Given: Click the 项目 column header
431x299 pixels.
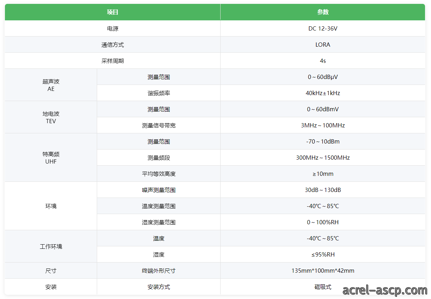Looking at the screenshot, I should point(113,12).
